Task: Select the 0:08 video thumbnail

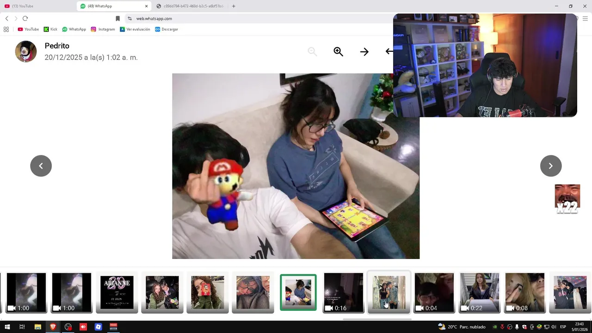Action: click(x=525, y=292)
